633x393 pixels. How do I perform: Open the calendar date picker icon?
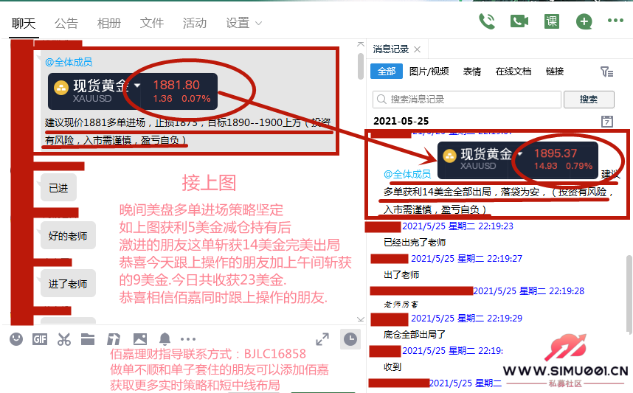pyautogui.click(x=607, y=121)
